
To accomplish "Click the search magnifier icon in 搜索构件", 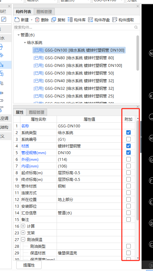I will click(x=136, y=27).
